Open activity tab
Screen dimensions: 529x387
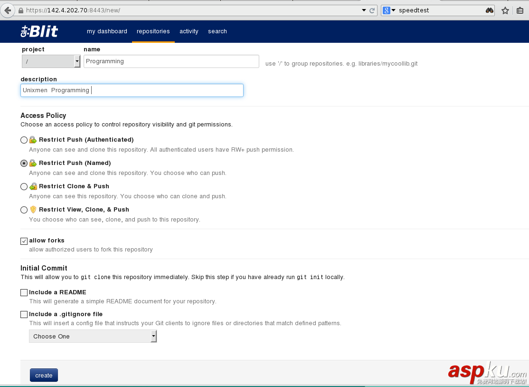(x=189, y=31)
